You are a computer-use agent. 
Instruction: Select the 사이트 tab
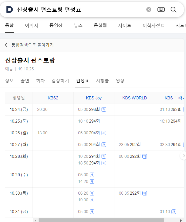tap(125, 25)
